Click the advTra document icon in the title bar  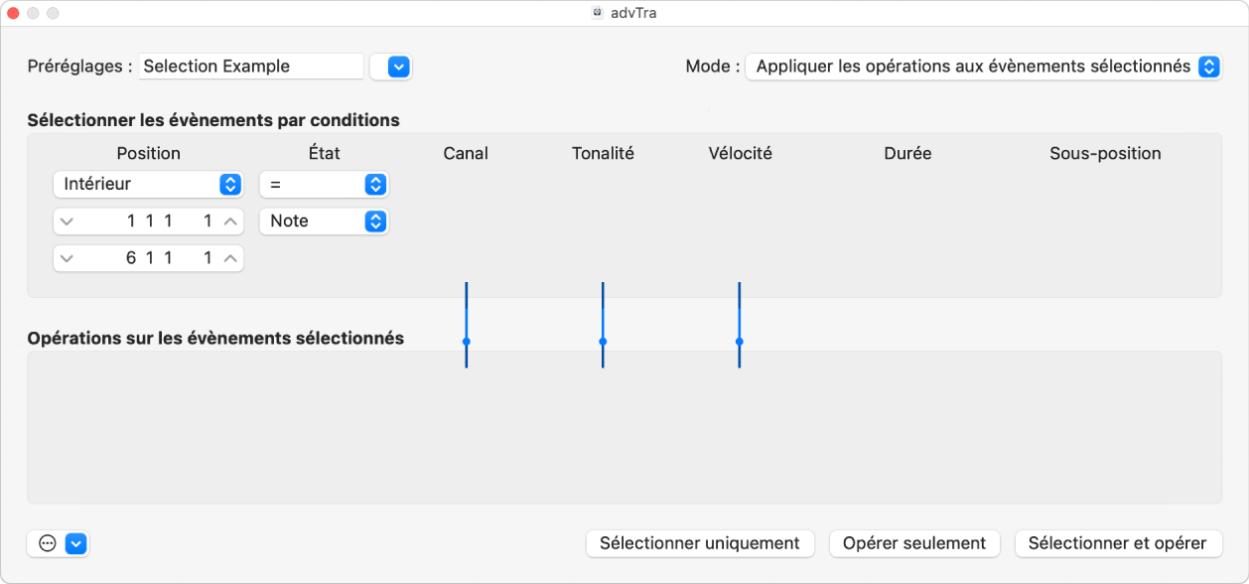tap(597, 13)
